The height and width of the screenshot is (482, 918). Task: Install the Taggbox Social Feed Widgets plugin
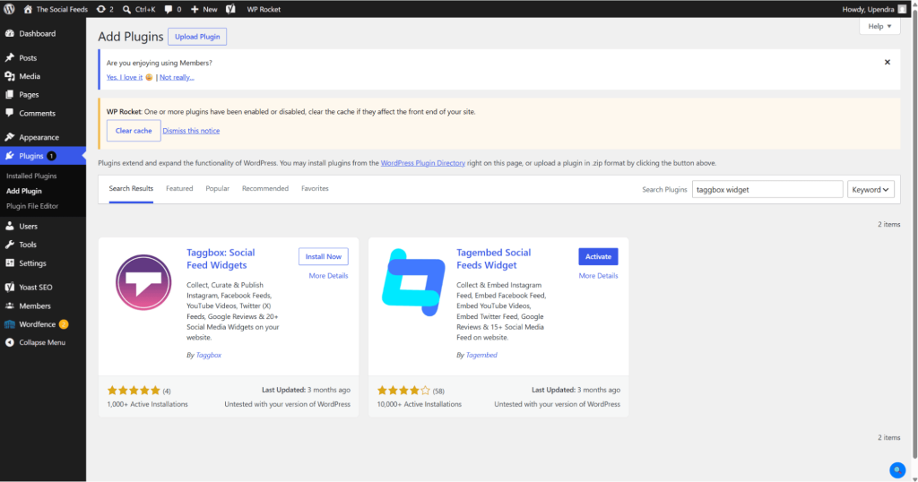click(323, 256)
